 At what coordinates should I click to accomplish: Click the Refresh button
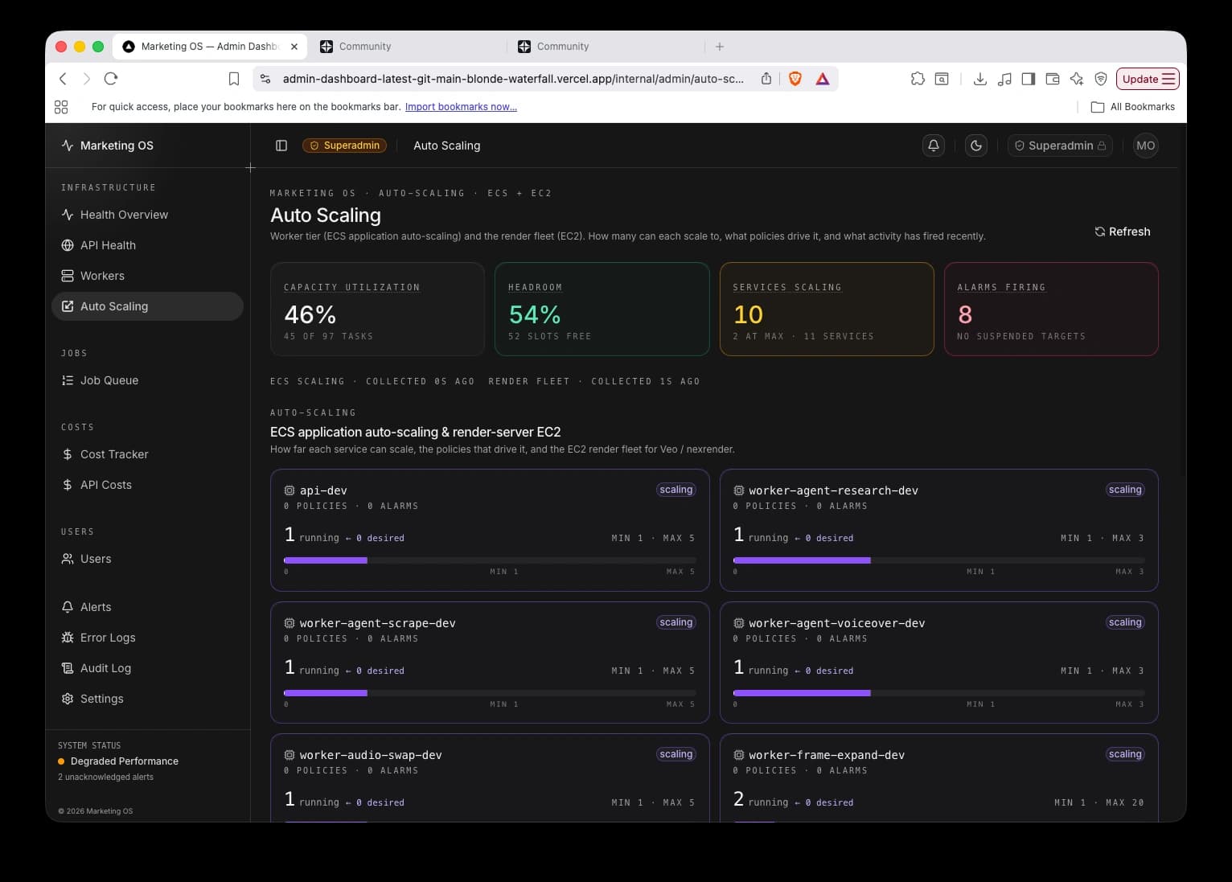[1123, 232]
